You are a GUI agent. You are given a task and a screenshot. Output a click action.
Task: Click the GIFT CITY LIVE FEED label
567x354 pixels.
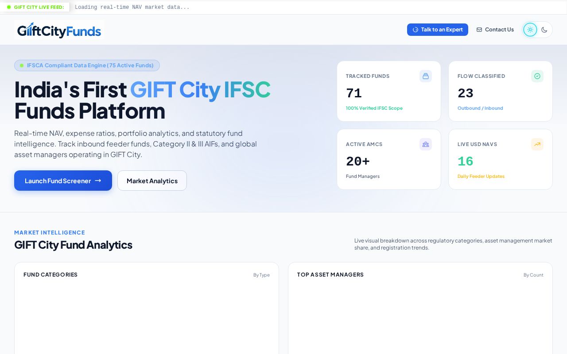[39, 7]
